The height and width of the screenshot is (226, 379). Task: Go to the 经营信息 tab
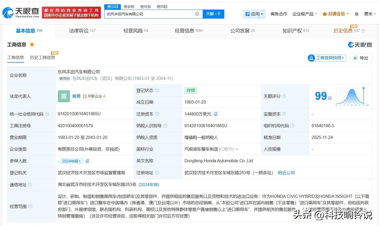click(189, 31)
